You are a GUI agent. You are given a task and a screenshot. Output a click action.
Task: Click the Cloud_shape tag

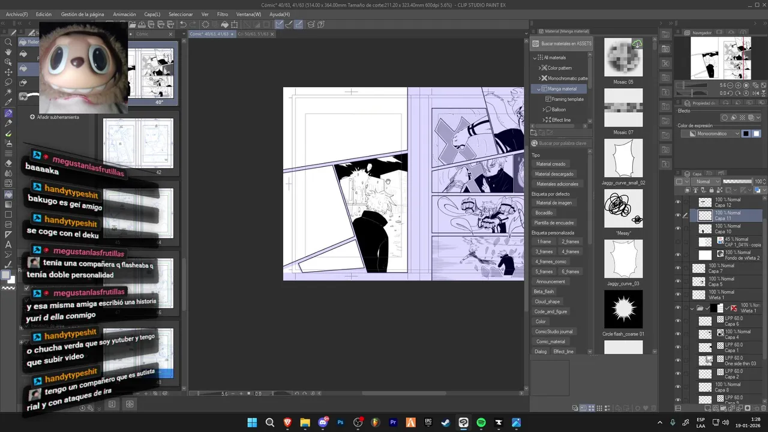tap(547, 301)
